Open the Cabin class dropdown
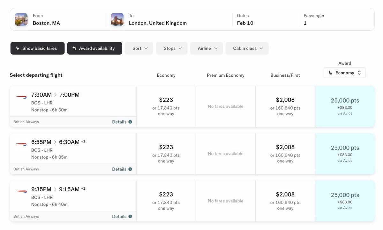Screen dimensions: 383x230 pos(247,48)
